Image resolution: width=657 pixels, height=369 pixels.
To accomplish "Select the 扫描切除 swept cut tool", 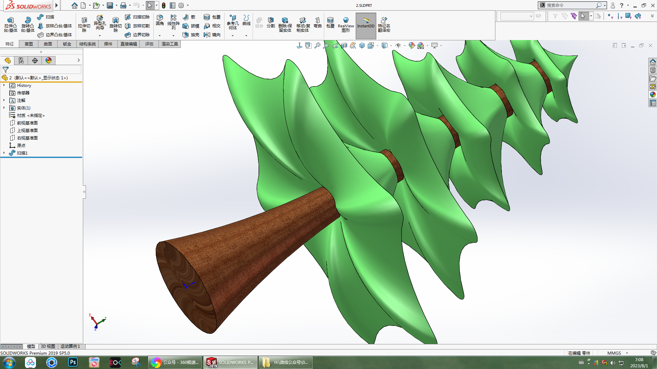I will click(137, 17).
